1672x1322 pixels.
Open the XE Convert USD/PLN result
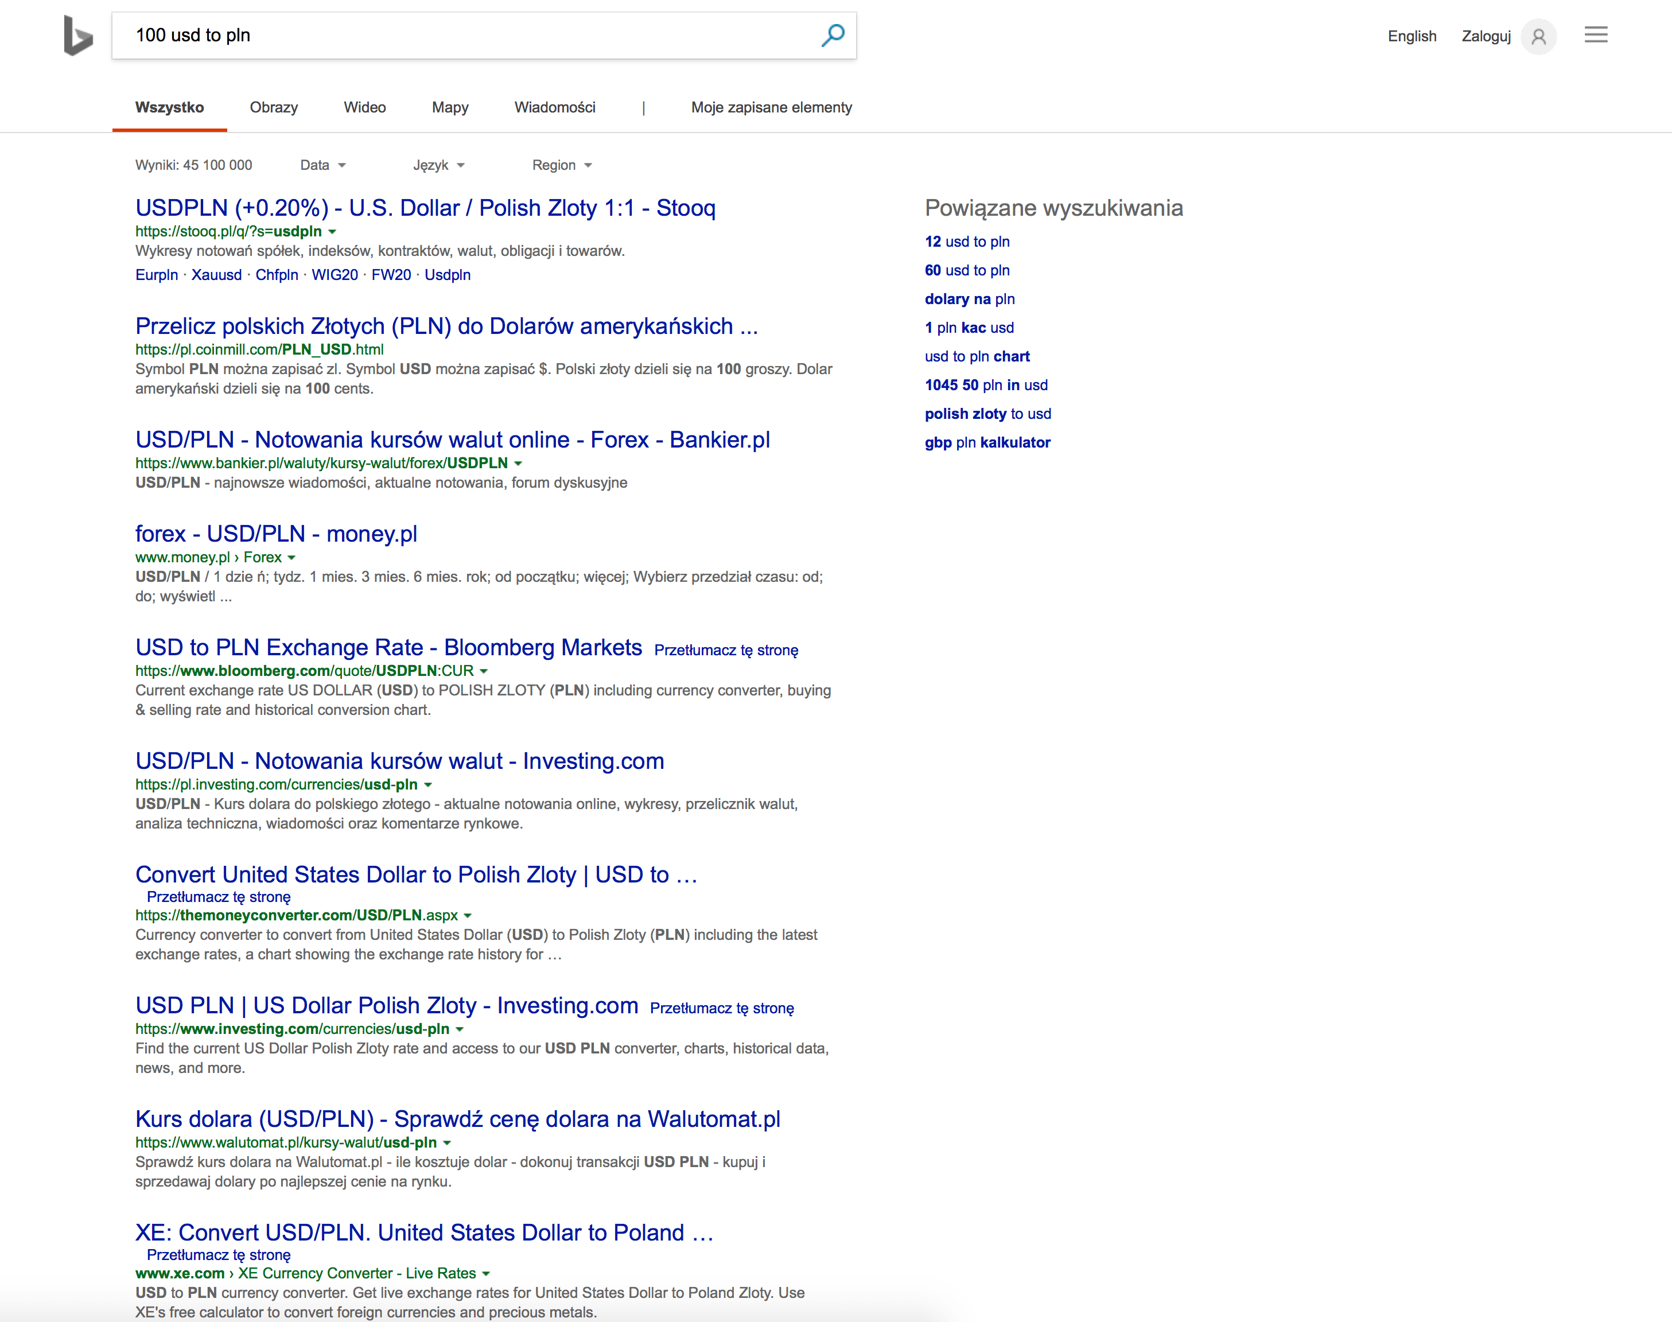pos(424,1232)
